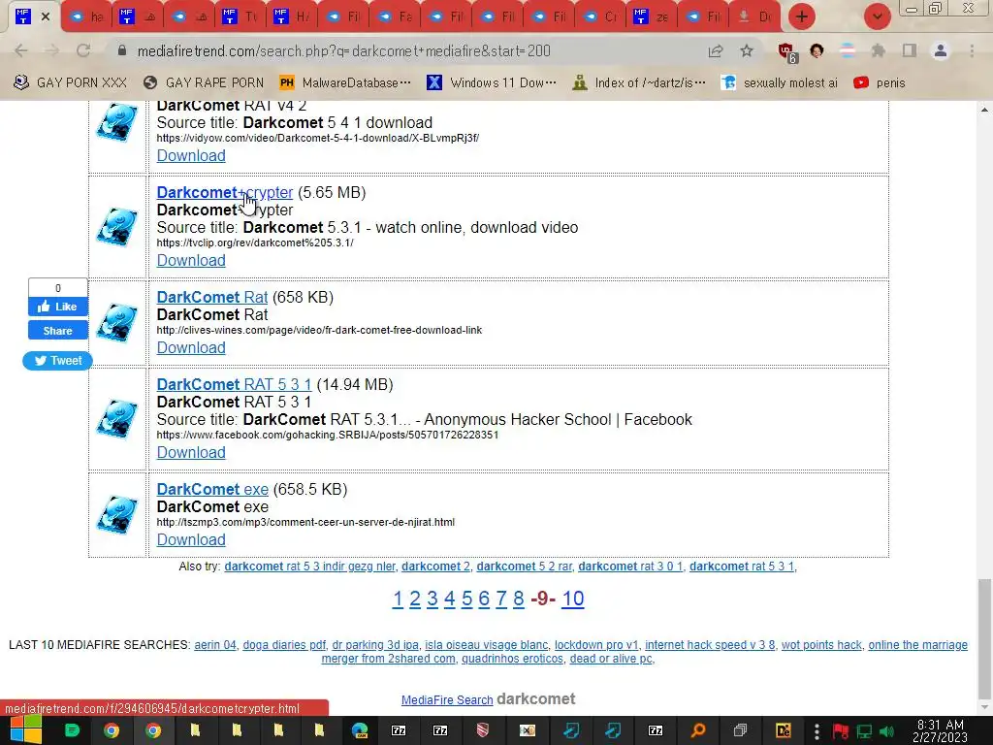
Task: Switch to the tab labeled 'Tv'
Action: (241, 16)
